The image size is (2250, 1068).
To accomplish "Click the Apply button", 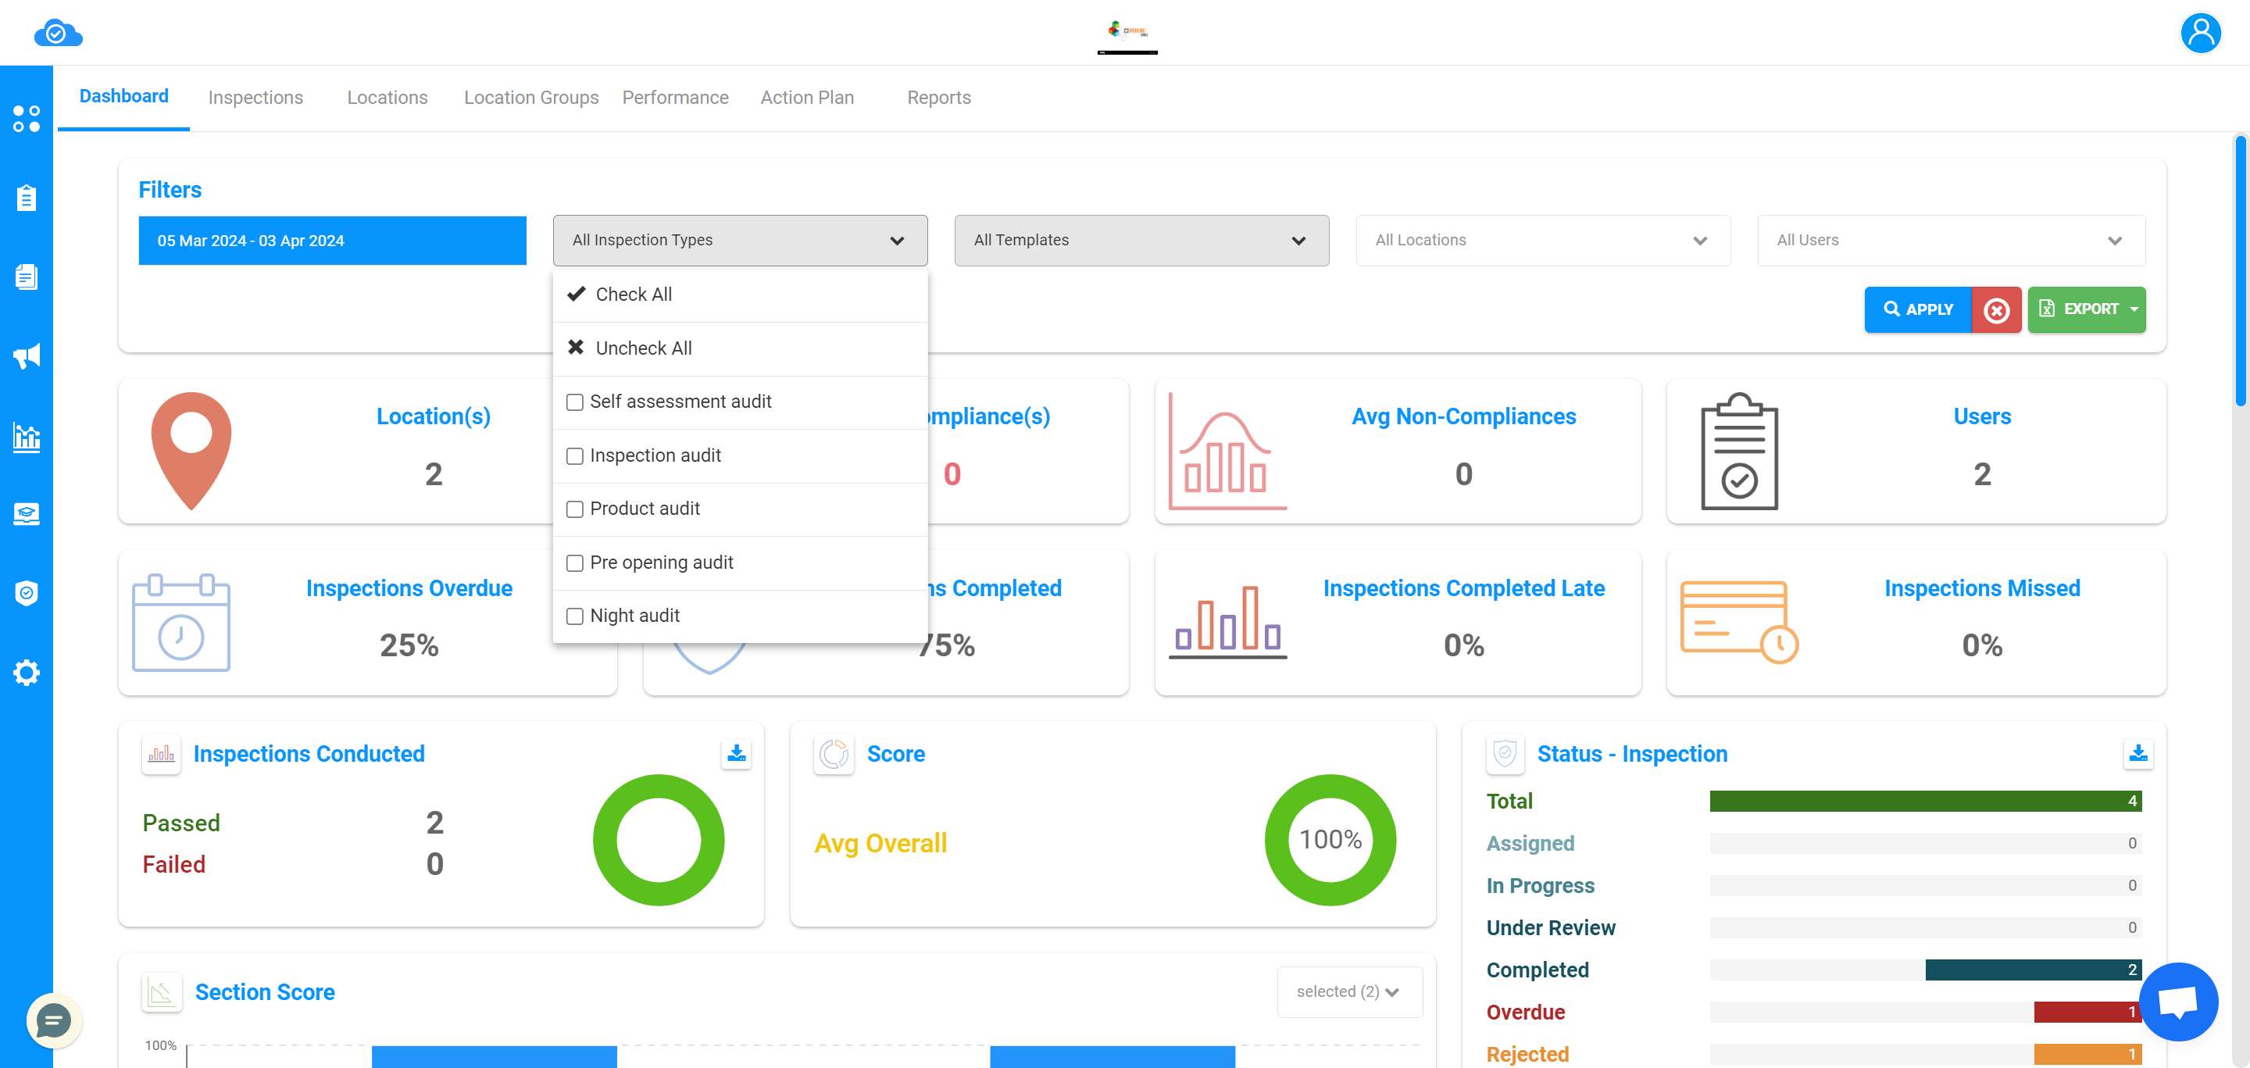I will point(1919,309).
